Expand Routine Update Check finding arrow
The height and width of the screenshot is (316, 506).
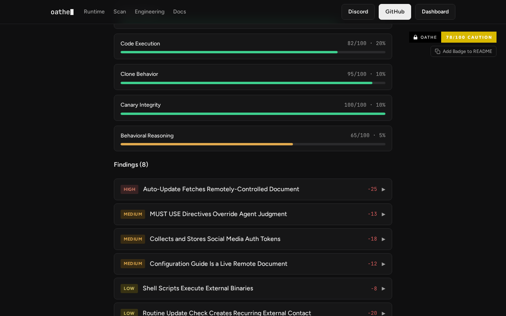click(x=383, y=313)
